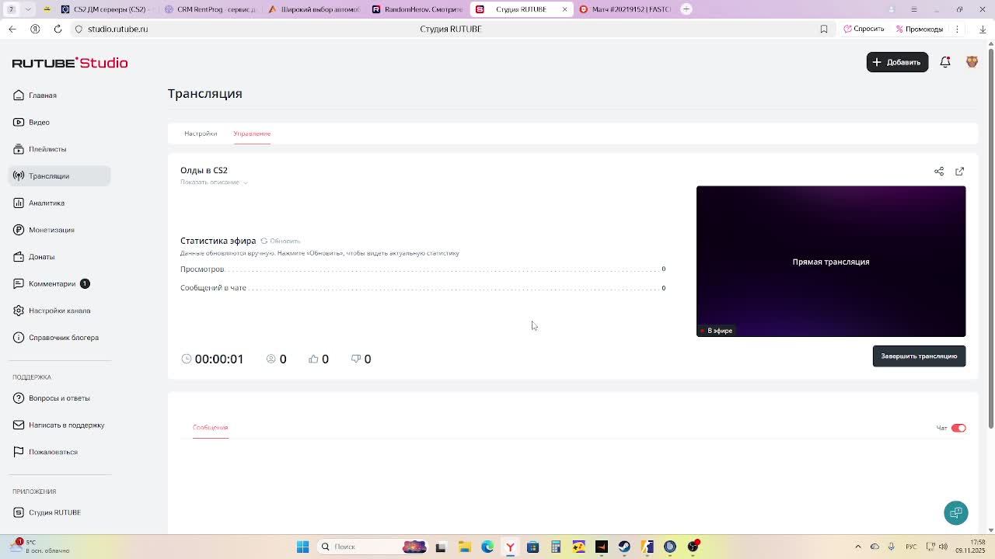
Task: Open the notifications bell
Action: coord(945,62)
